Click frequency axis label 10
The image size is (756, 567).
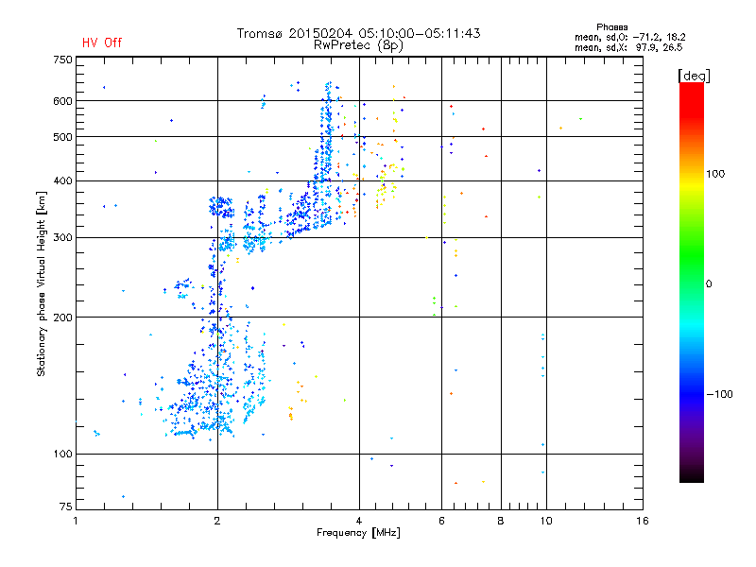tap(546, 521)
